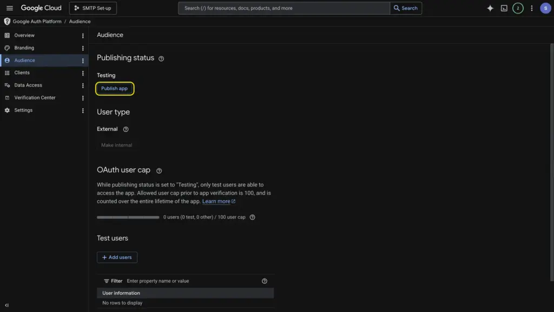Viewport: 554px width, 312px height.
Task: Click the Data Access icon
Action: point(7,85)
